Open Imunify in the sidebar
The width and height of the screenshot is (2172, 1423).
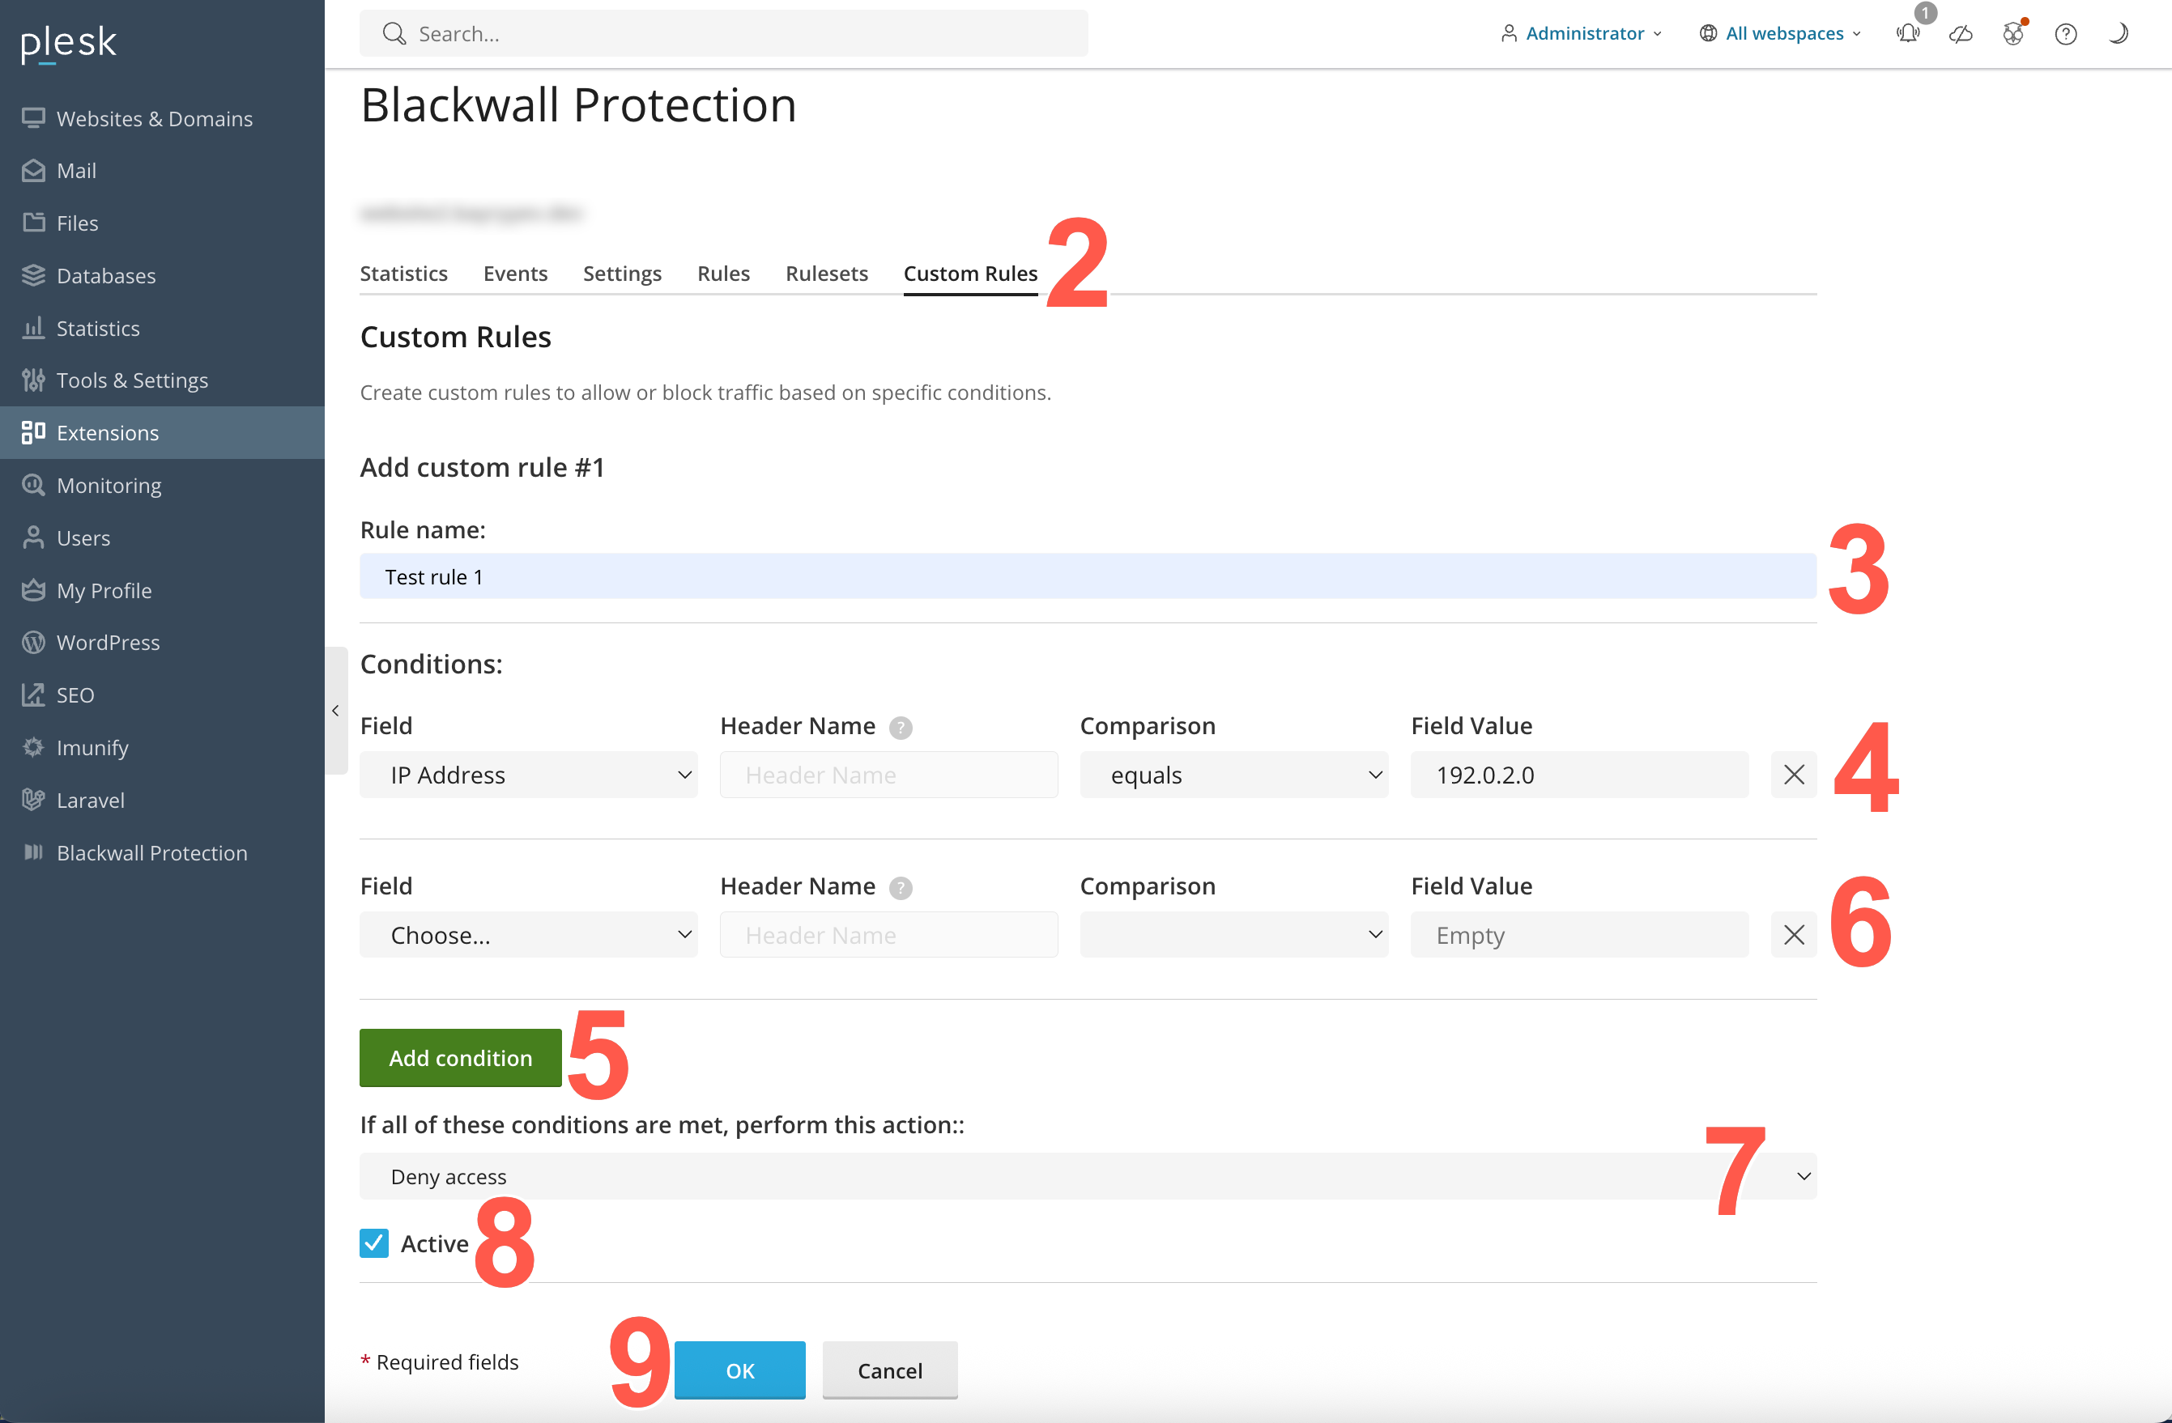coord(163,747)
